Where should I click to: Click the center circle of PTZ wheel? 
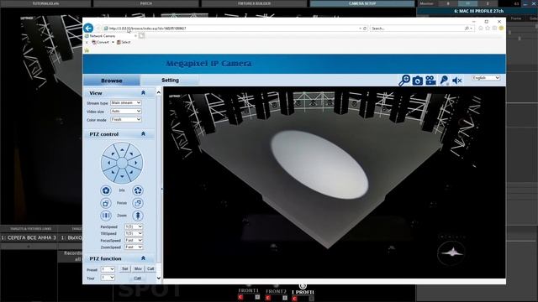pos(122,163)
